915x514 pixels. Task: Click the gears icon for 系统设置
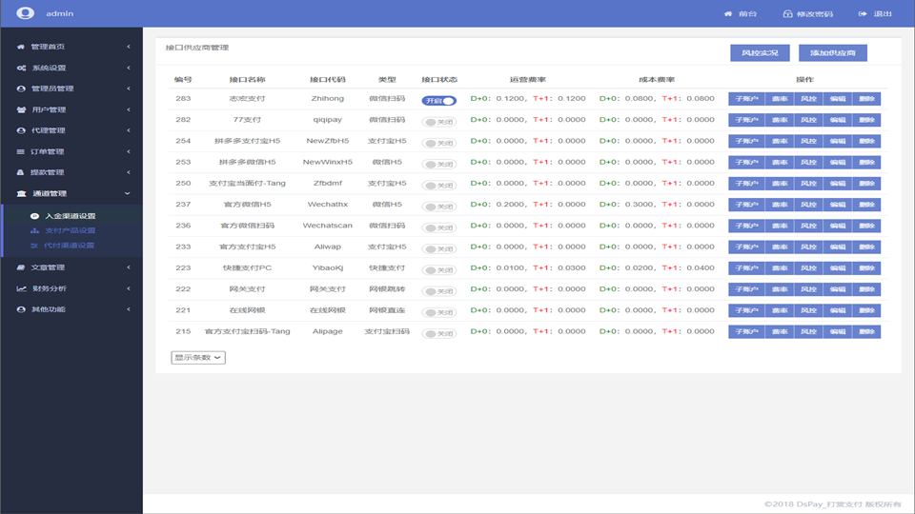21,68
